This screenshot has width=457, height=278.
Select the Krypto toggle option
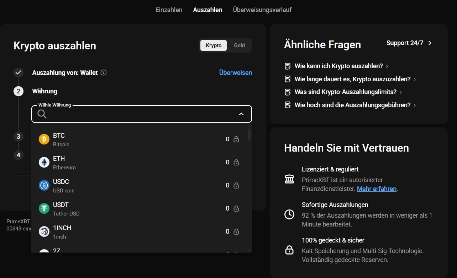coord(214,45)
